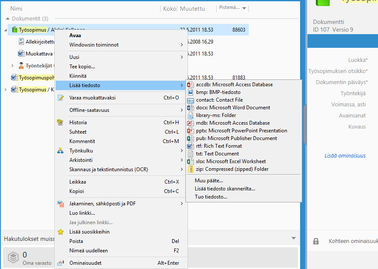Click the xlsx Excel Worksheet icon
The image size is (378, 269).
click(x=190, y=161)
